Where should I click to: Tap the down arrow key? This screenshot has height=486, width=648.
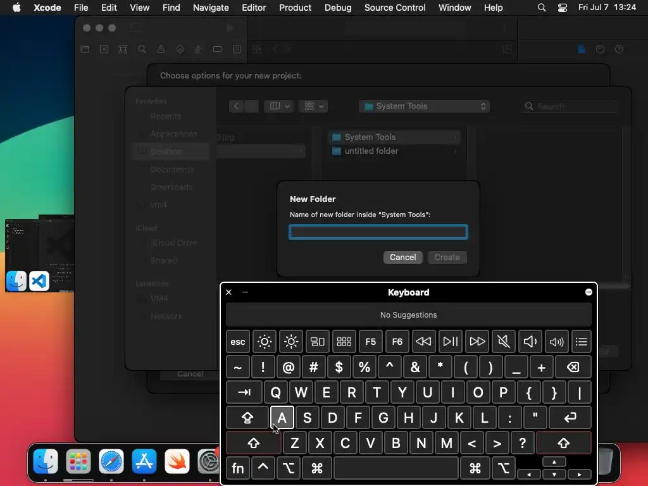[x=554, y=475]
